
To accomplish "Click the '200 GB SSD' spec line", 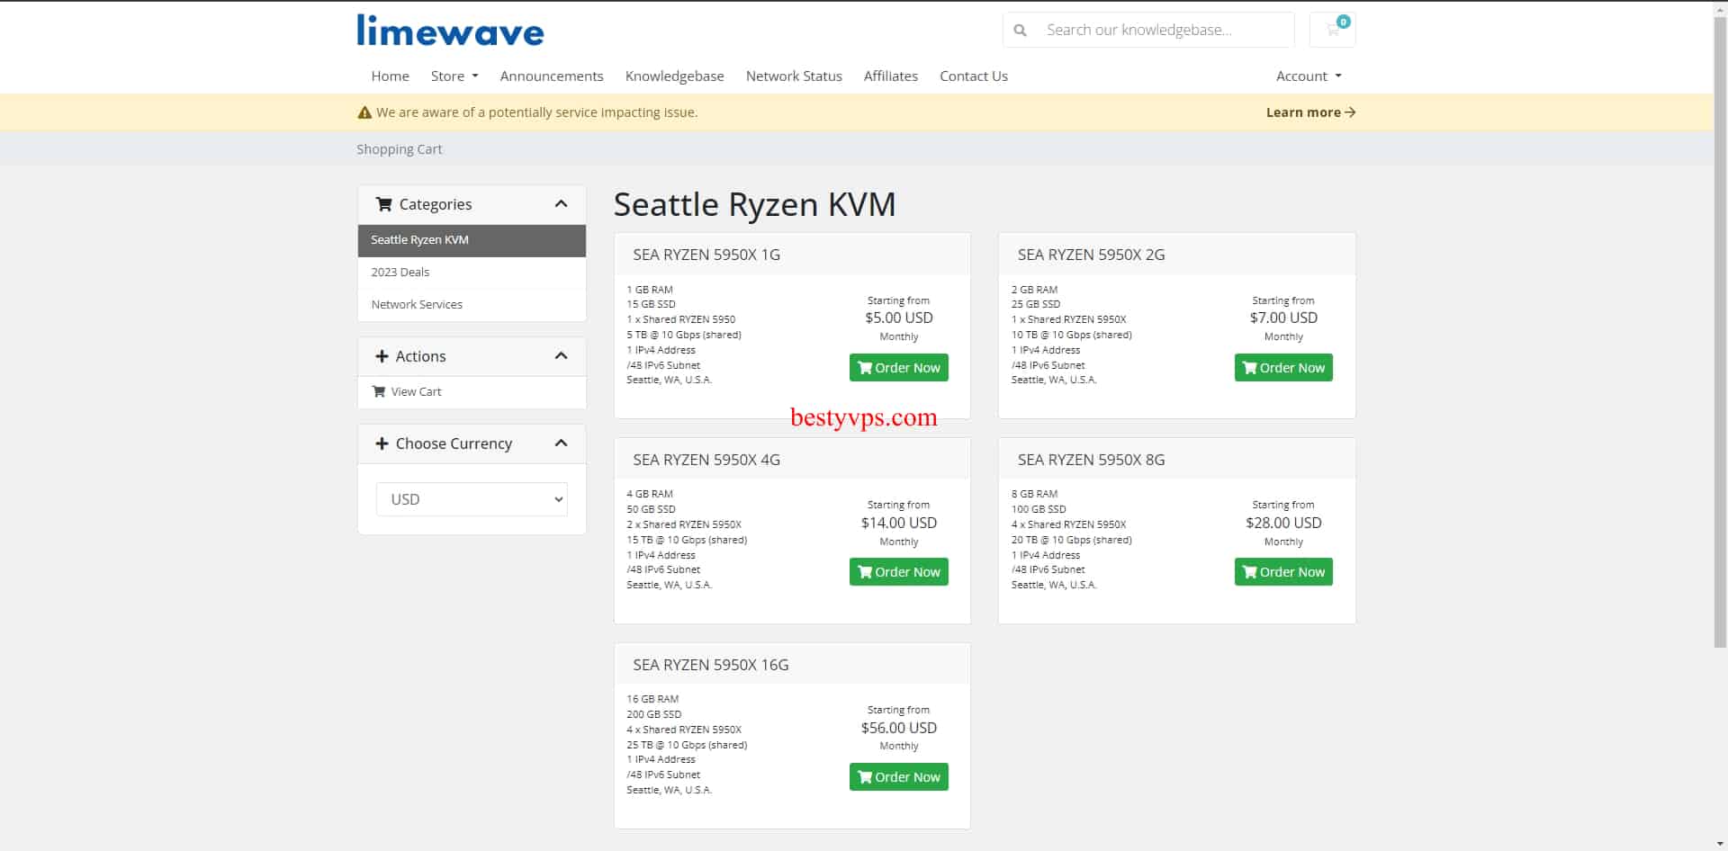I will [653, 714].
